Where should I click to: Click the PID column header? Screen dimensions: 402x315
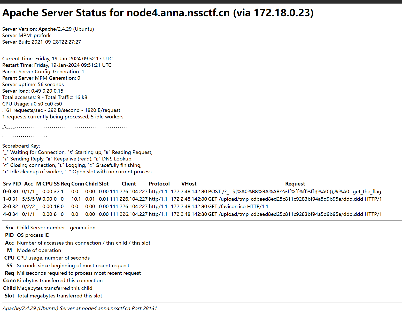[x=17, y=184]
